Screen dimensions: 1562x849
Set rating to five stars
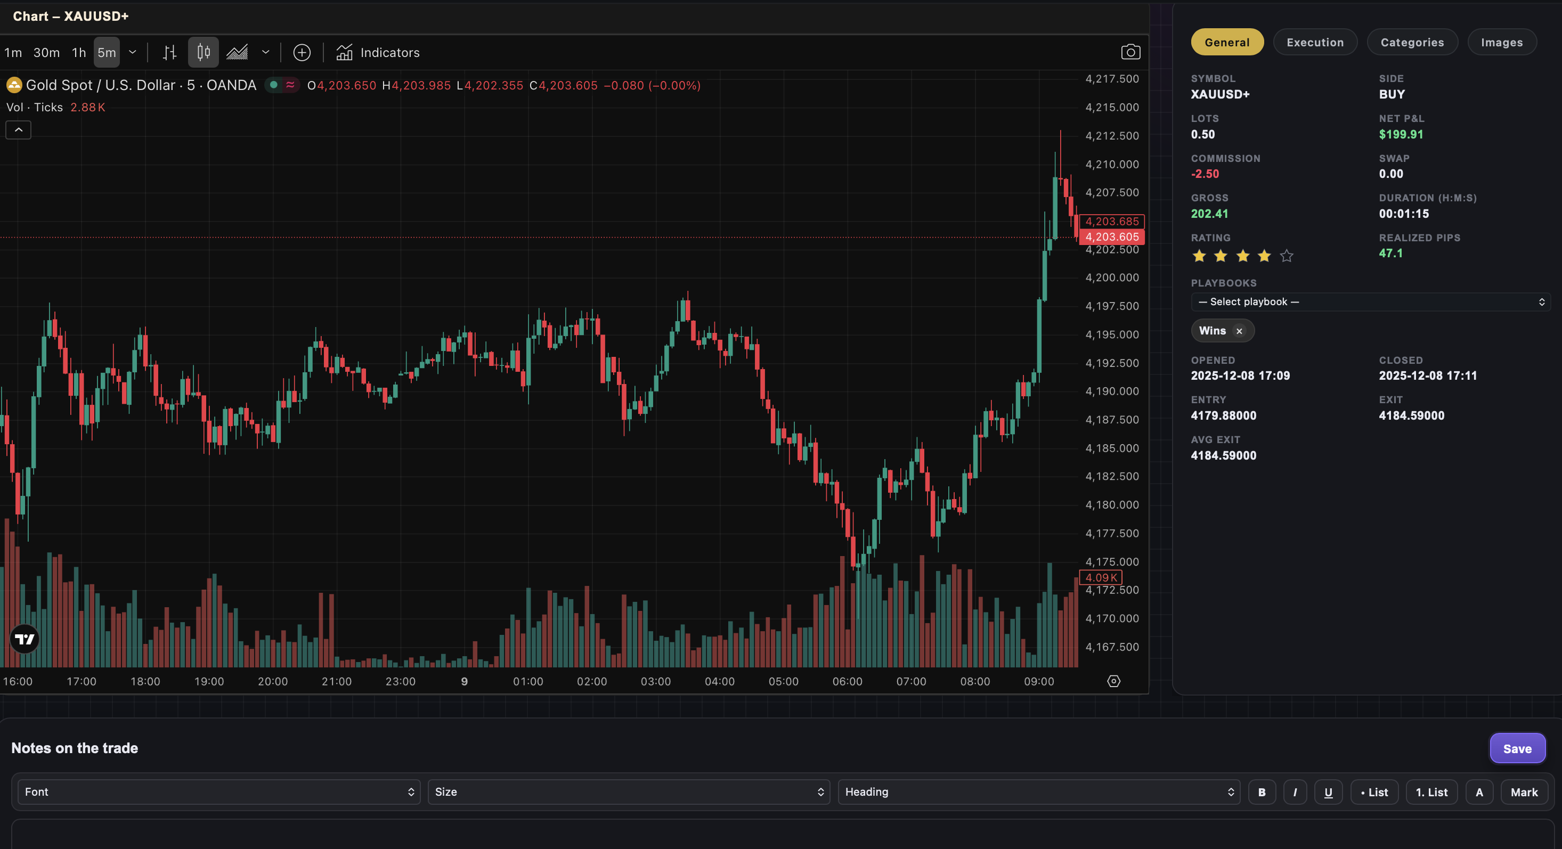pos(1286,256)
